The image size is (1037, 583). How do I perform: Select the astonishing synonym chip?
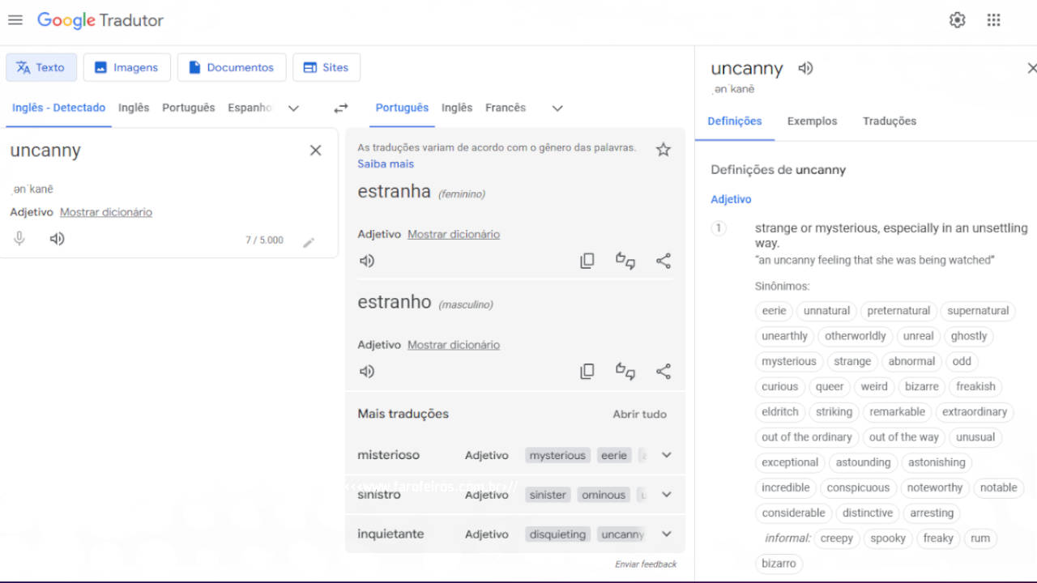pyautogui.click(x=937, y=462)
